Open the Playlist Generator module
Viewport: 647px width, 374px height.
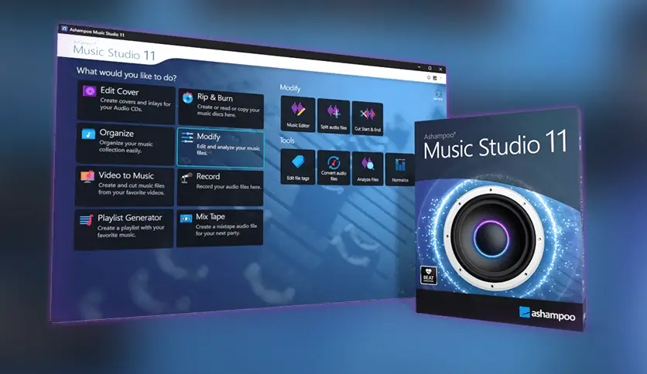[x=124, y=229]
